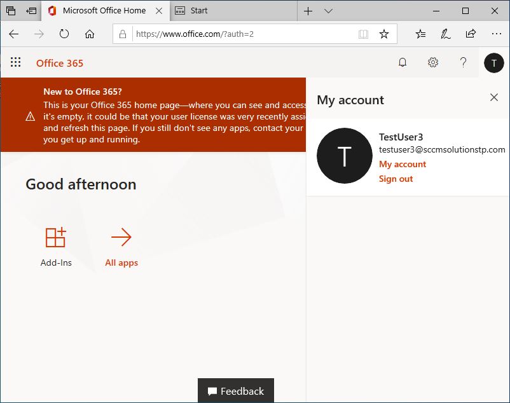Click the account avatar in header
The width and height of the screenshot is (510, 403).
tap(494, 62)
